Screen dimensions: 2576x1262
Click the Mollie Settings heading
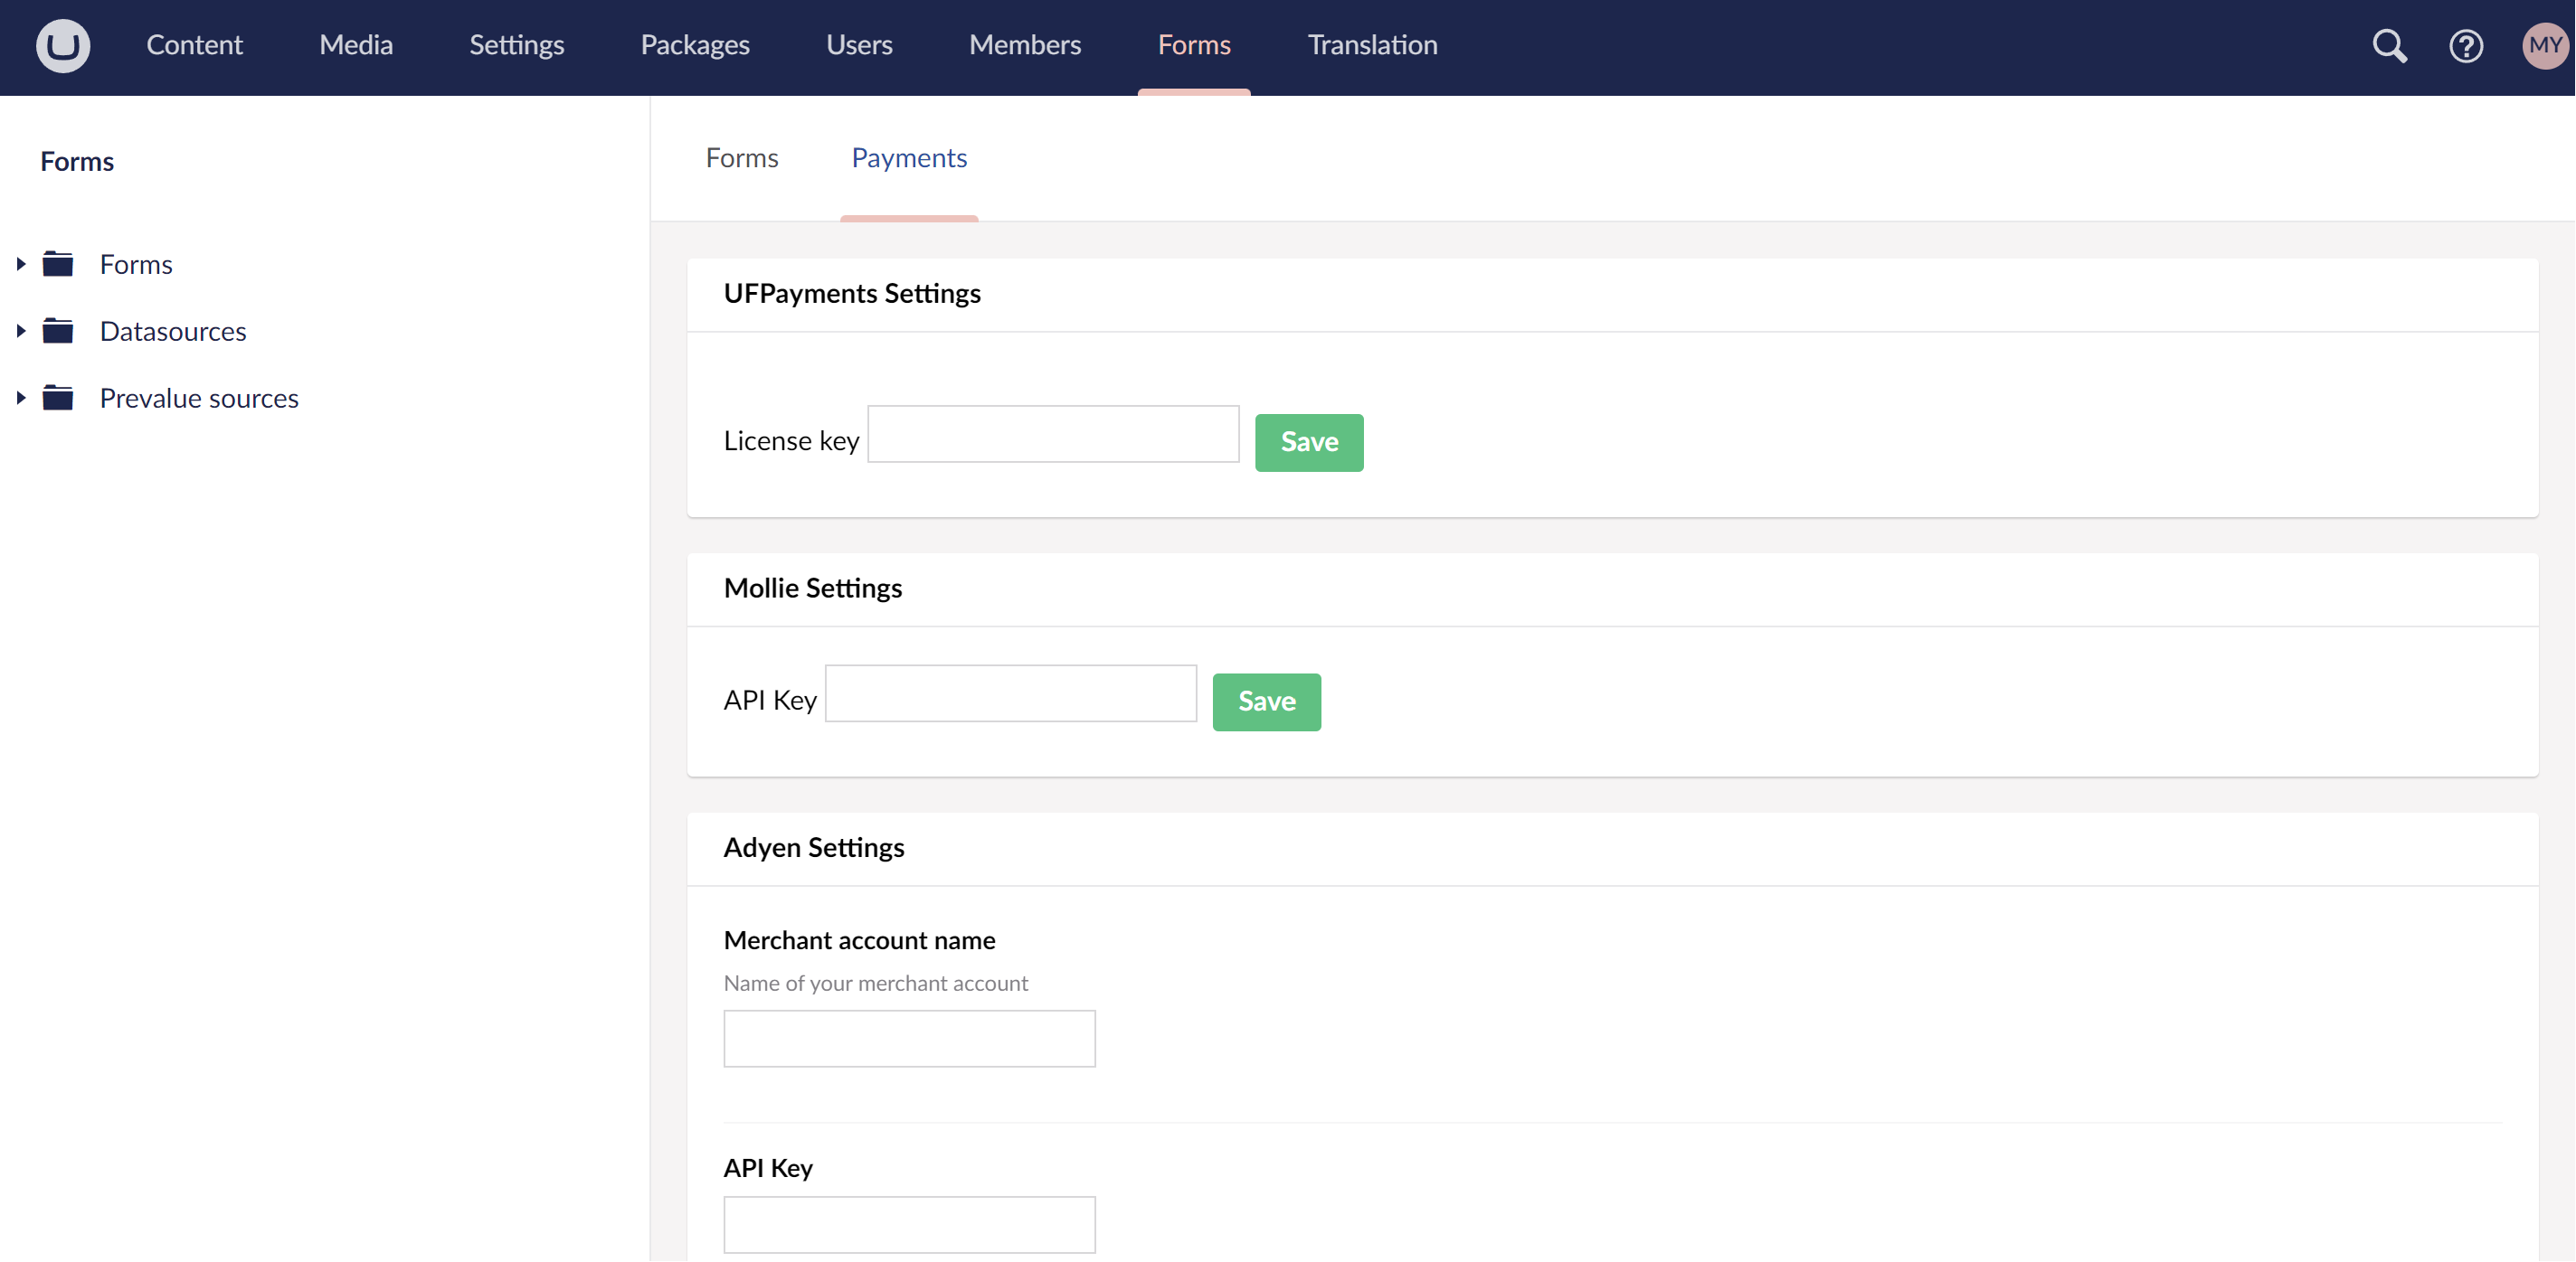[x=813, y=588]
